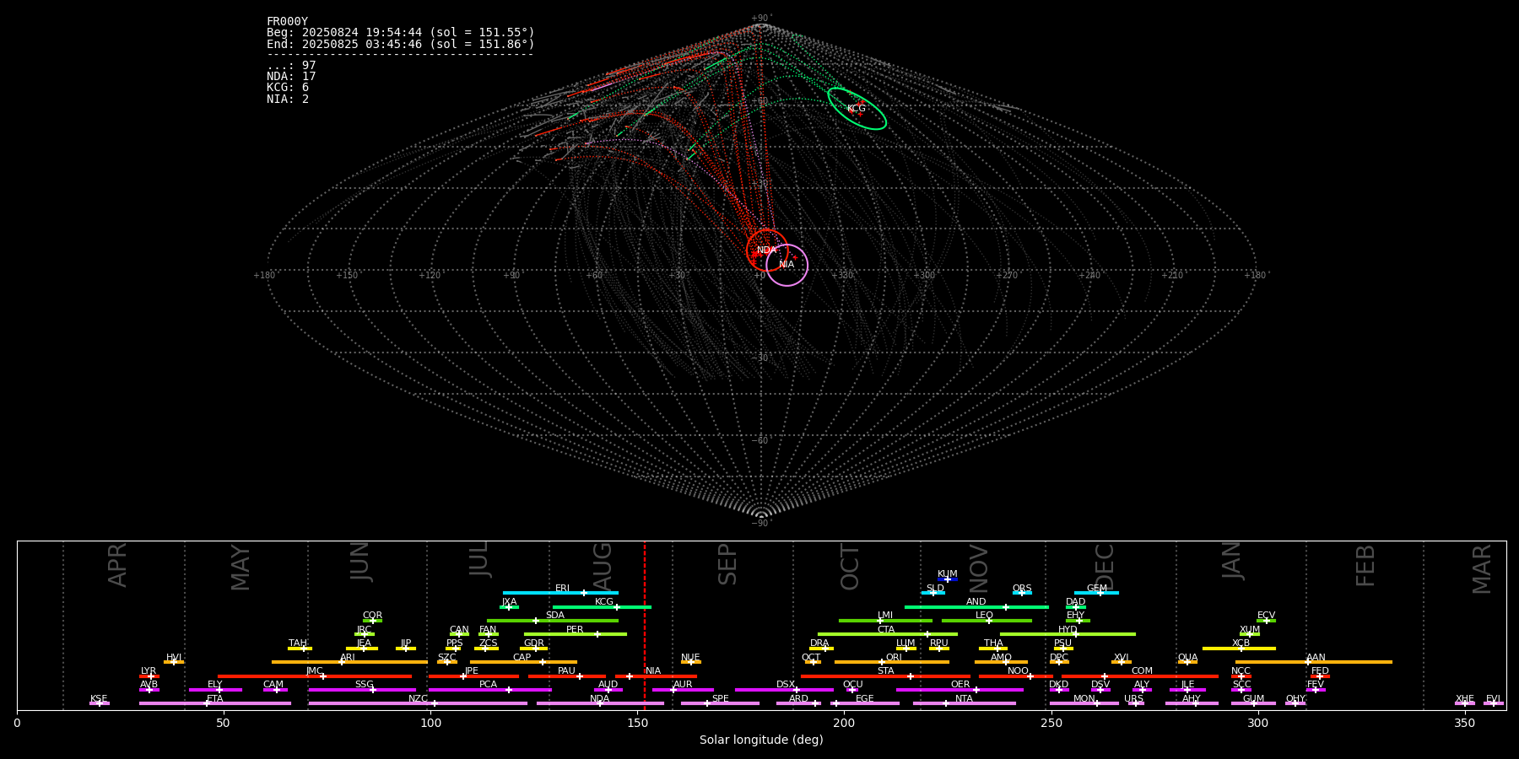
Task: Click the URS shower label
Action: point(1133,699)
